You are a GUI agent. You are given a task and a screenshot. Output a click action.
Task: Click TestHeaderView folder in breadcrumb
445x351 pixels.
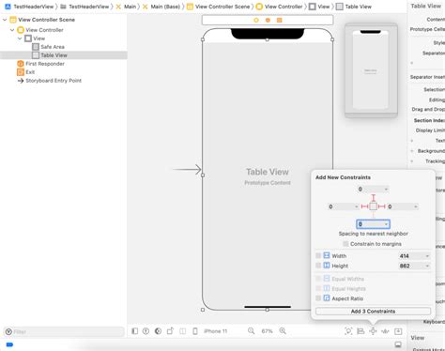coord(84,7)
